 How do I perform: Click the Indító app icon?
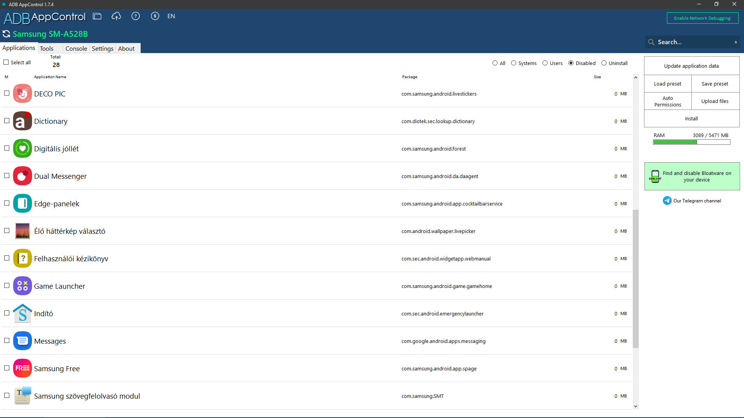tap(22, 313)
